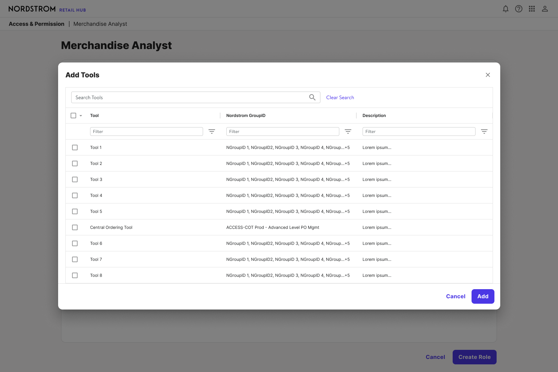Click the group IDs cell for Tool 8
The image size is (558, 372).
288,275
